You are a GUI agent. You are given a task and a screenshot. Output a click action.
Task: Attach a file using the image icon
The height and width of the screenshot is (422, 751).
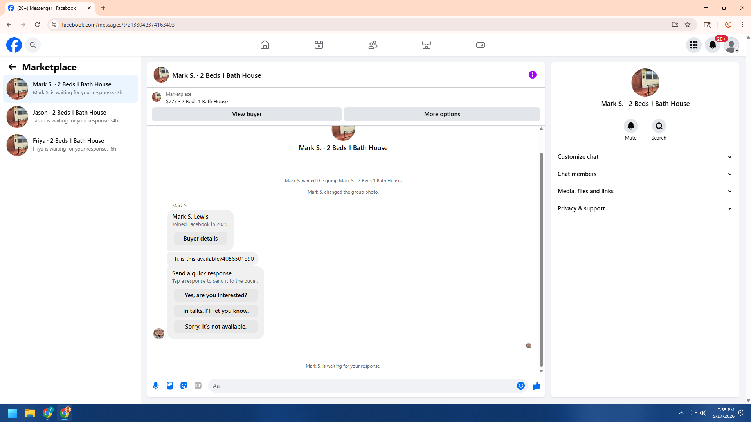[x=170, y=386]
